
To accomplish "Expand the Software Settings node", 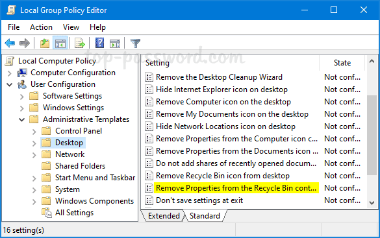I will click(x=22, y=97).
